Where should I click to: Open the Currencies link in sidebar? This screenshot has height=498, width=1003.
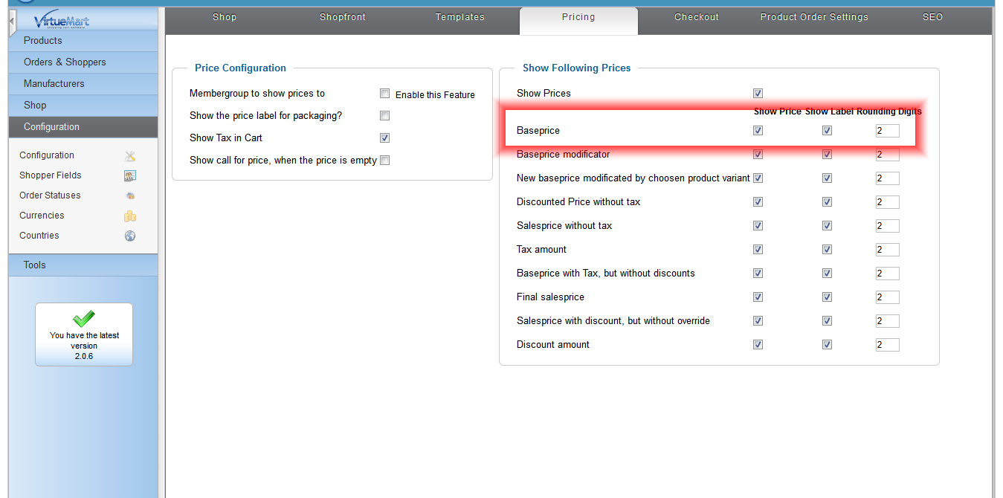click(x=42, y=216)
